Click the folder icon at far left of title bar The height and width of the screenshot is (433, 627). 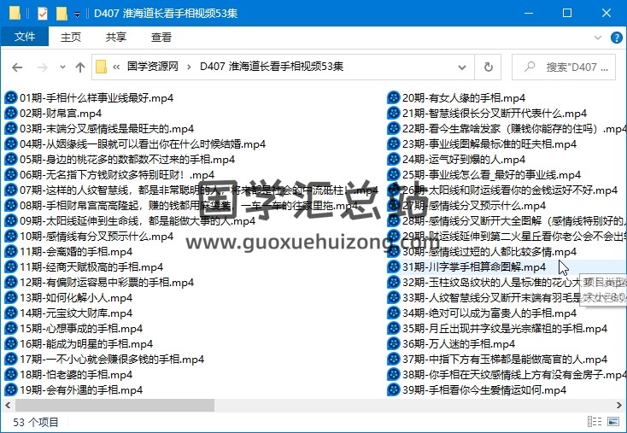point(15,13)
